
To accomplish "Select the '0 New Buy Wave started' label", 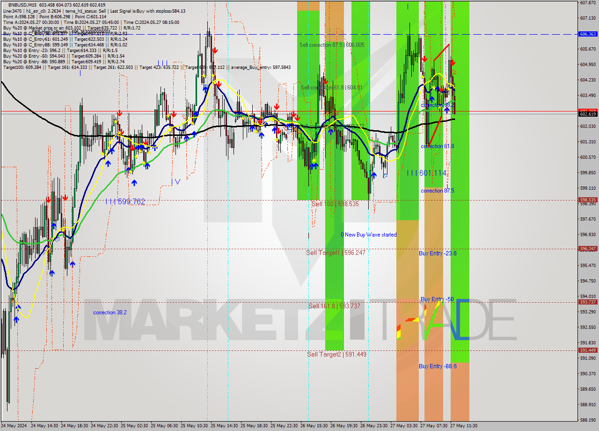I will point(368,235).
